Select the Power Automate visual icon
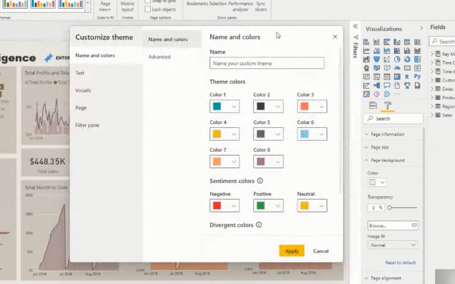 coord(387,94)
